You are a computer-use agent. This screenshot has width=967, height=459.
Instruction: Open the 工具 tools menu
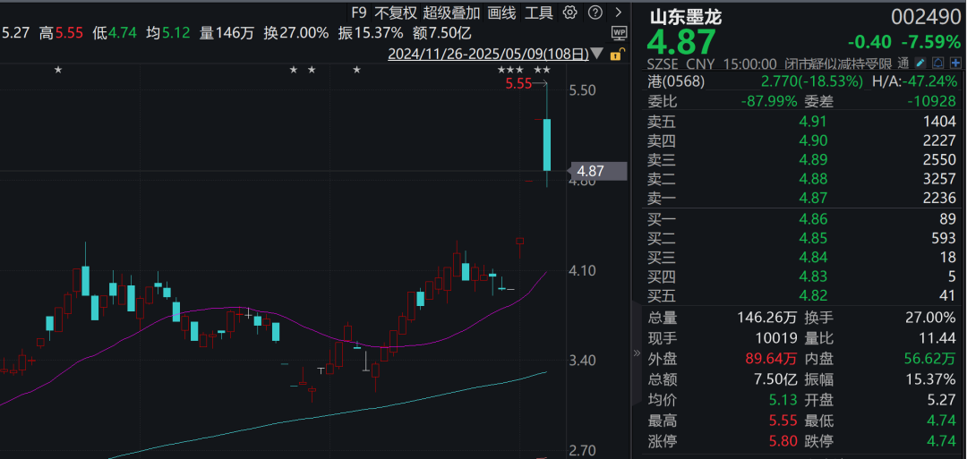tap(539, 12)
